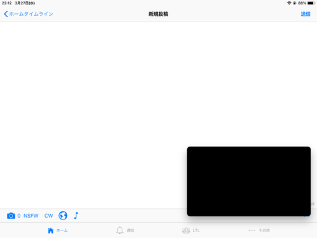The width and height of the screenshot is (317, 238).
Task: Tap the Wi-Fi icon in status bar
Action: [x=289, y=3]
